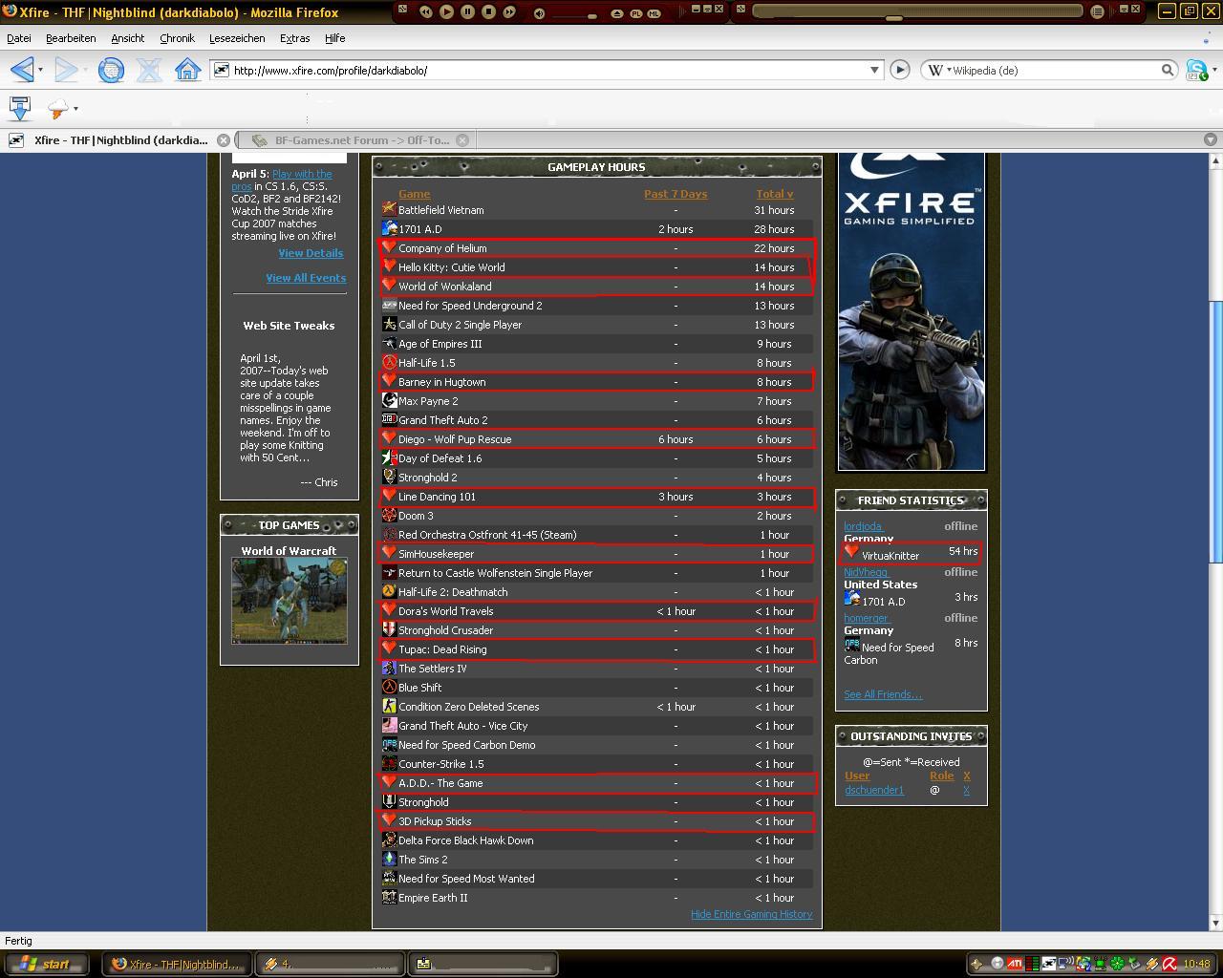Viewport: 1223px width, 978px height.
Task: Click the Battlefield Vietnam game icon
Action: (389, 209)
